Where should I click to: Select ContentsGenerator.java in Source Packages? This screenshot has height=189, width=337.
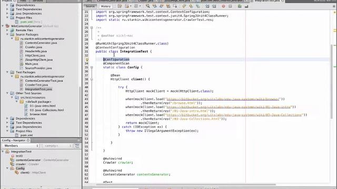41,43
